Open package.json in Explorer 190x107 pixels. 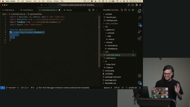(x=111, y=80)
